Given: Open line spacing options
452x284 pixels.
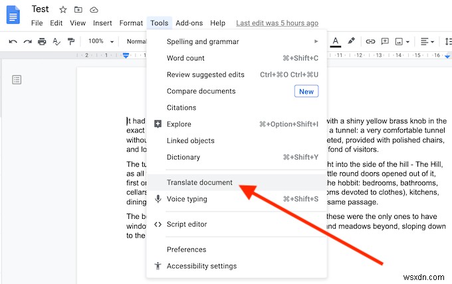Looking at the screenshot, I should [x=447, y=42].
